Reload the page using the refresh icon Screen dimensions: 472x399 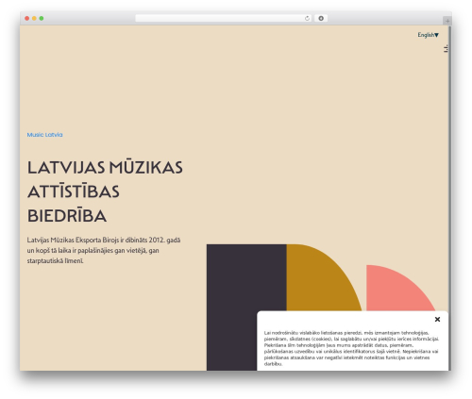(307, 18)
